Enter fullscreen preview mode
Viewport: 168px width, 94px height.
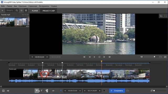165,16
